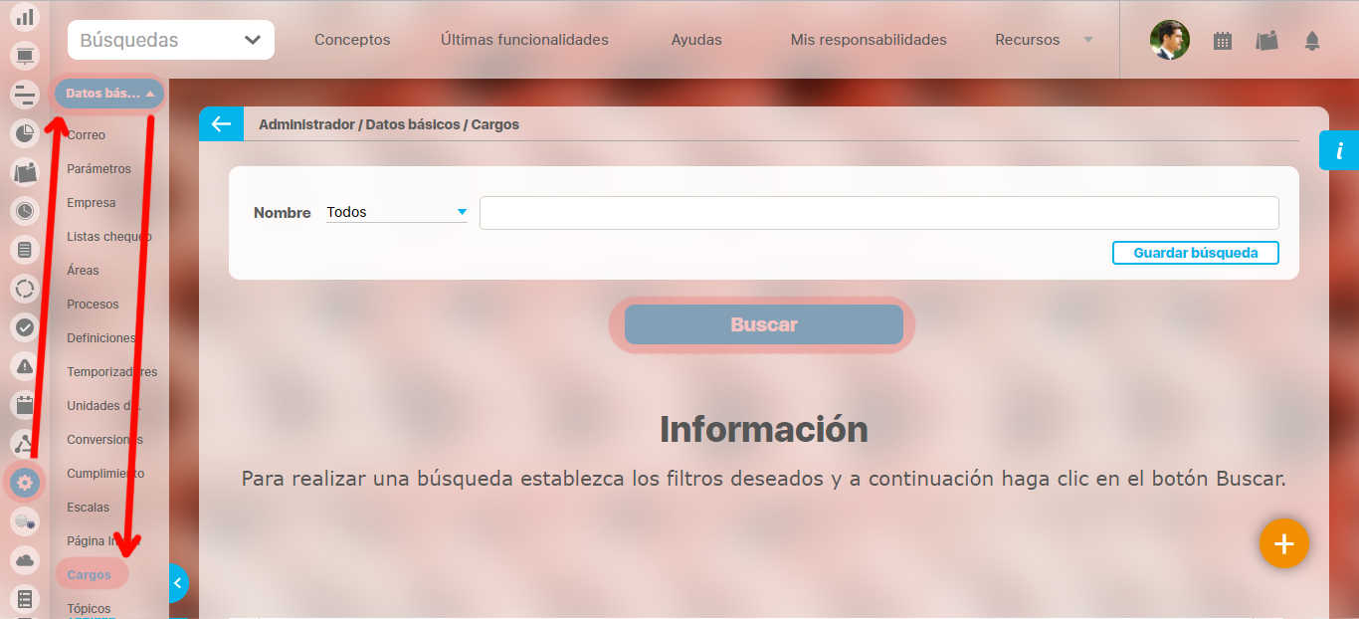Click the Buscar button
The image size is (1359, 619).
tap(763, 324)
